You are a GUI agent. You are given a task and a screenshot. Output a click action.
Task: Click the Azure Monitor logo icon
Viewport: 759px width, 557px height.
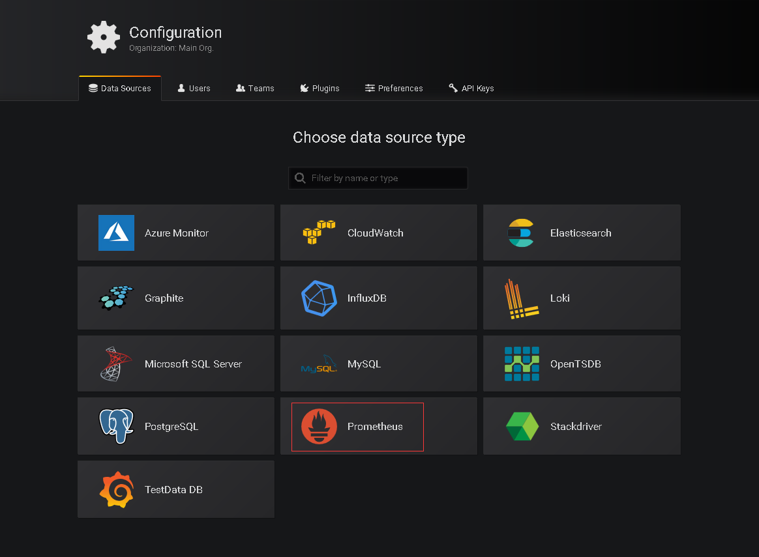click(x=116, y=233)
